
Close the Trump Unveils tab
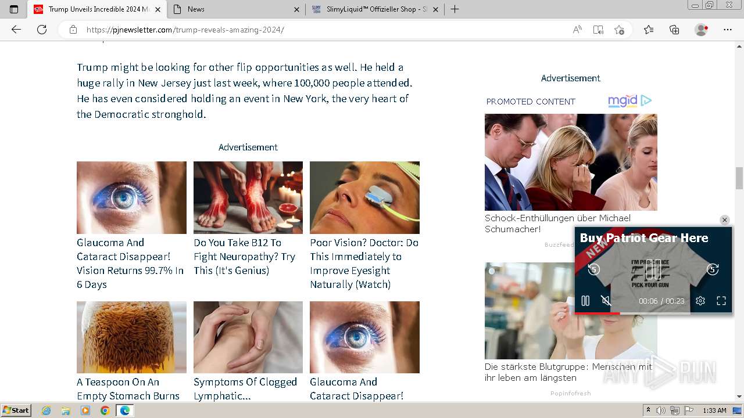(158, 9)
